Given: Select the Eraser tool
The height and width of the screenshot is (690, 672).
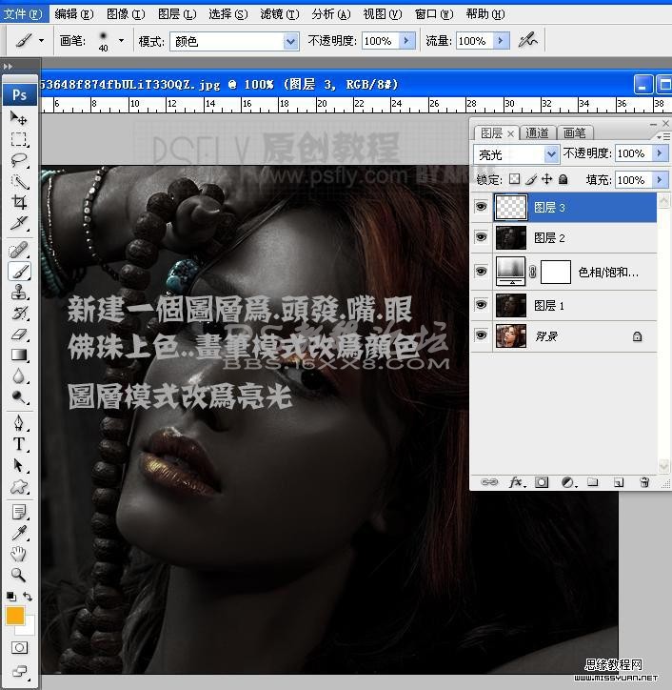Looking at the screenshot, I should coord(18,335).
